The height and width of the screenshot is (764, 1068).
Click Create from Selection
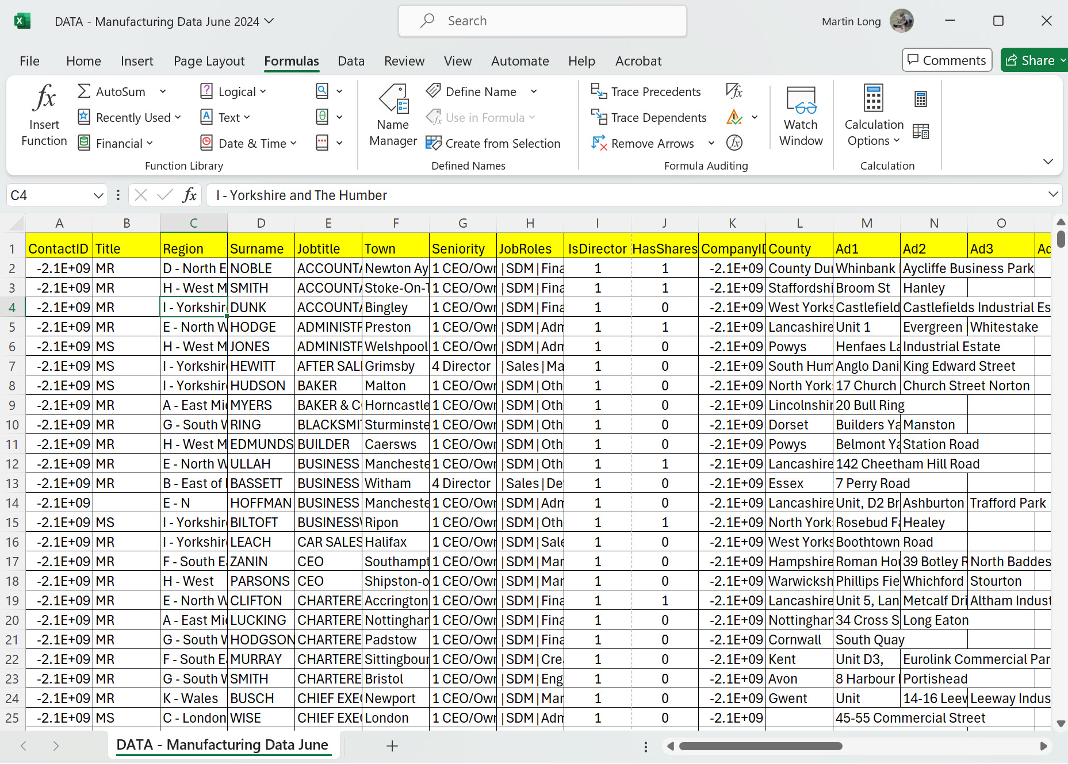[493, 143]
